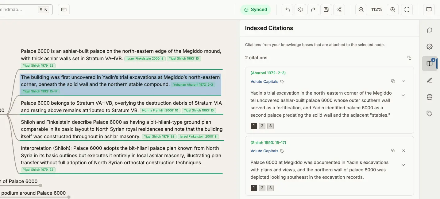Click Yigal Shiloh 1993: 15 tag on first node

(x=184, y=59)
